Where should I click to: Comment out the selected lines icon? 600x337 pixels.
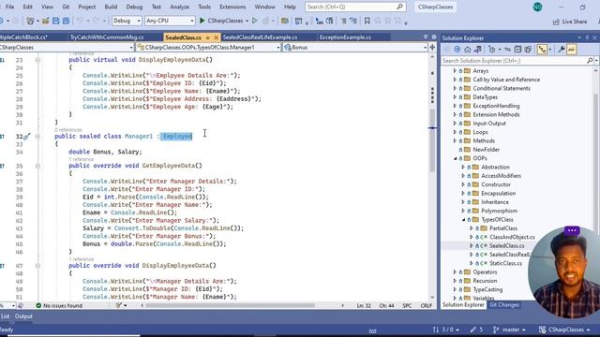click(343, 21)
